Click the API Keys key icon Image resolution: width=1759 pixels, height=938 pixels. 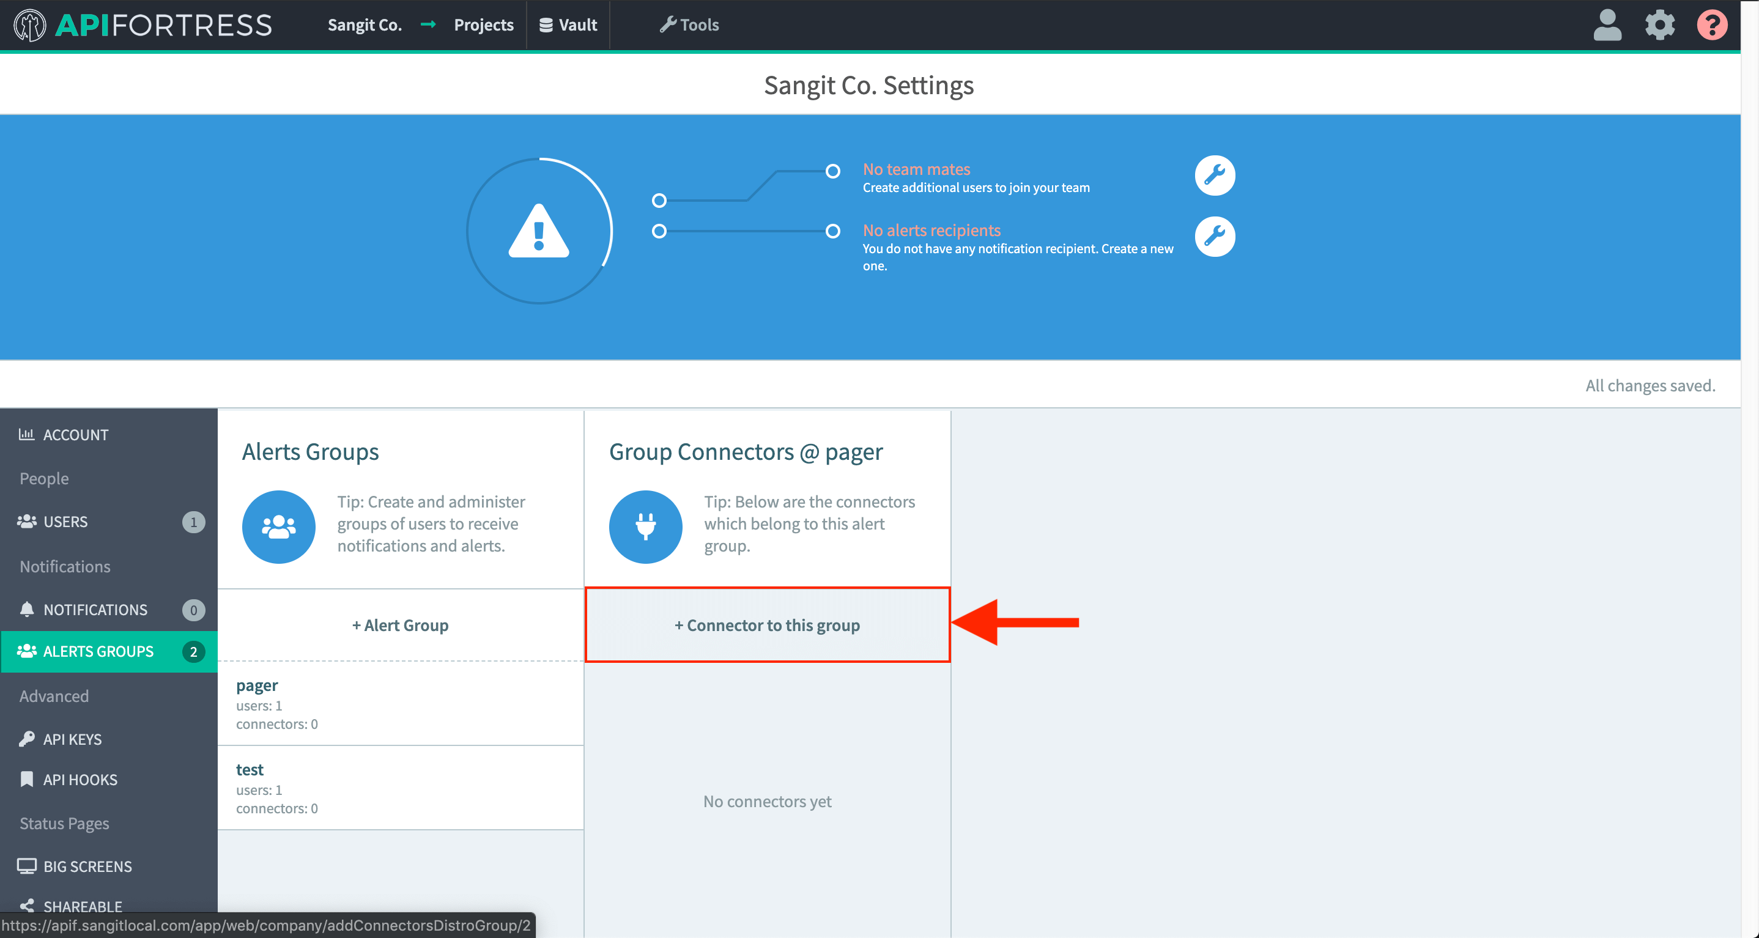[27, 739]
